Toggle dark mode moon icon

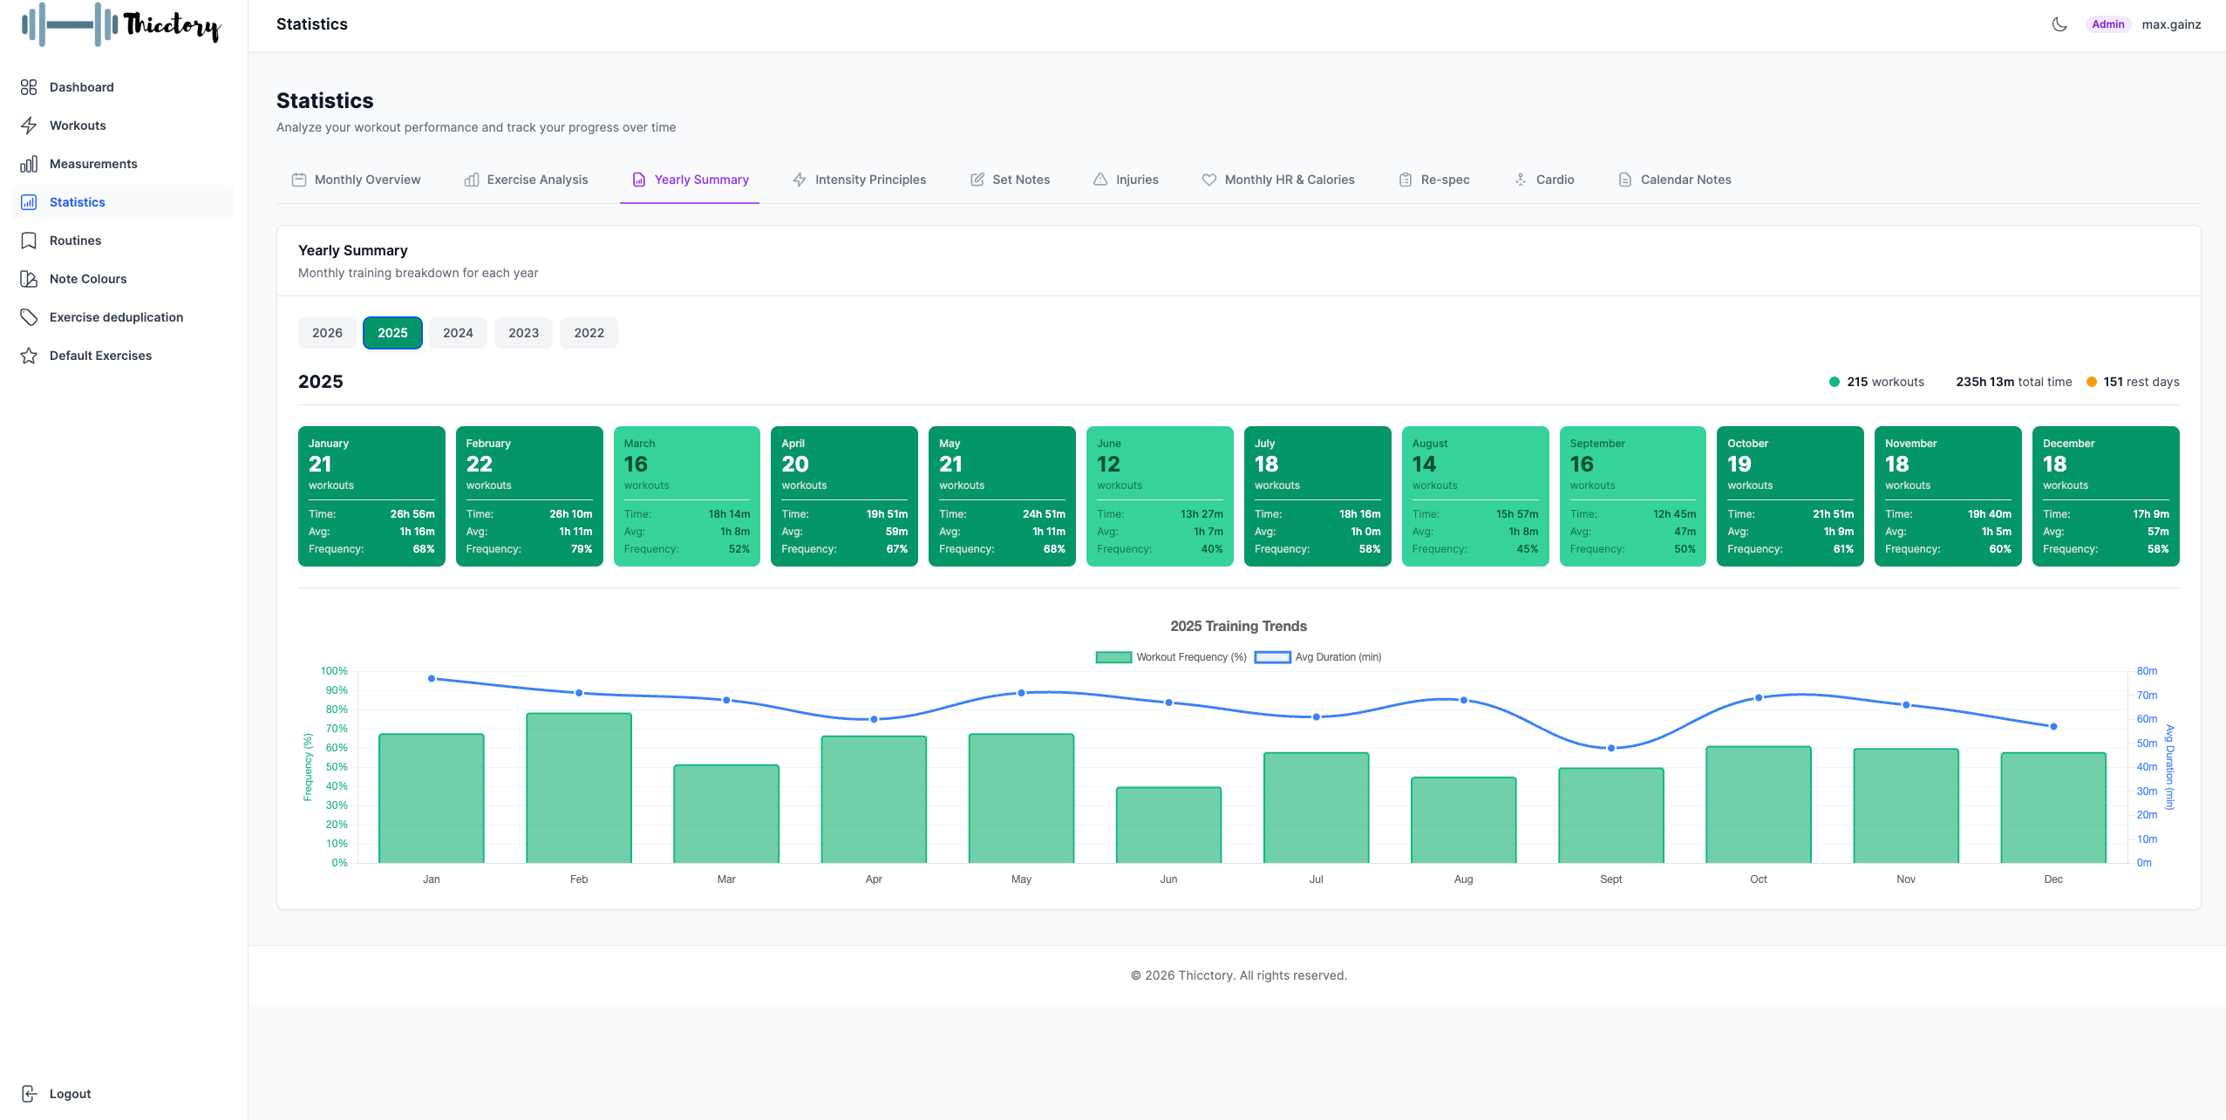2059,24
